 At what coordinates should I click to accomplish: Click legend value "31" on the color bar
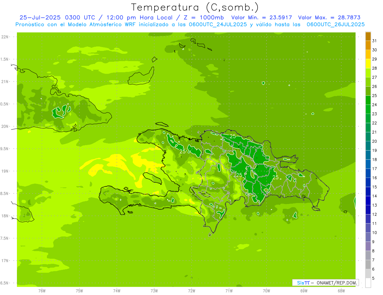[x=375, y=41]
